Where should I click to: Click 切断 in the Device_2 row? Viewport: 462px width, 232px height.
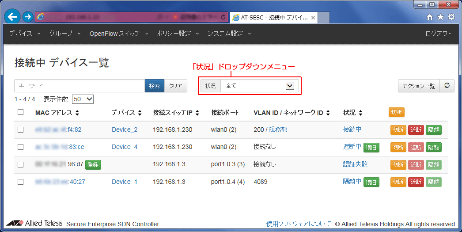398,130
